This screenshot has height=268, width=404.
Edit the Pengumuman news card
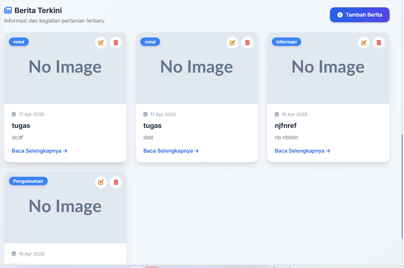pos(101,182)
